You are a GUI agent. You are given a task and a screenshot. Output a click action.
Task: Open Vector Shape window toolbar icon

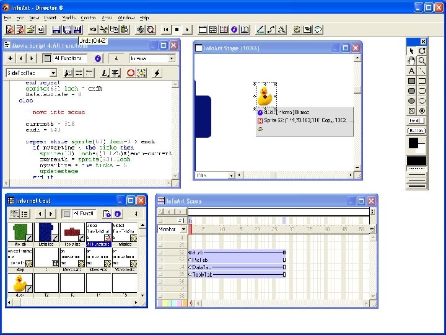tap(271, 29)
